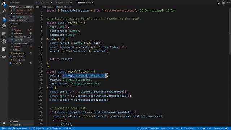Click the Prettier status item
This screenshot has height=130, width=231.
click(218, 129)
